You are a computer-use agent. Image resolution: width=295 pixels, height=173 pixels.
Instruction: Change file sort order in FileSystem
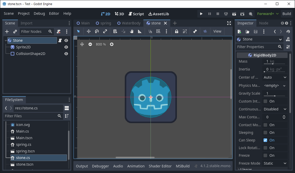pos(67,116)
